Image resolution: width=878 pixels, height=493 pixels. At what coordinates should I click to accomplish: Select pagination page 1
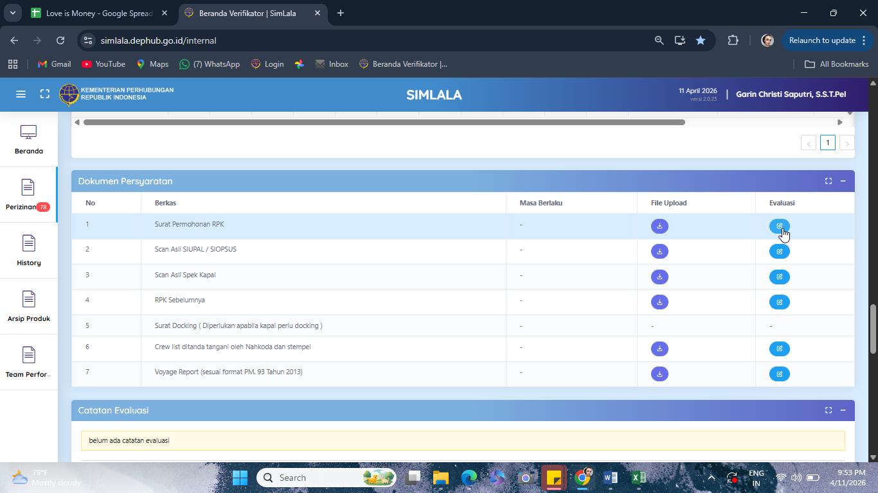828,143
